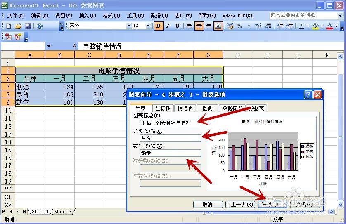Toggle Bold formatting

pos(158,26)
